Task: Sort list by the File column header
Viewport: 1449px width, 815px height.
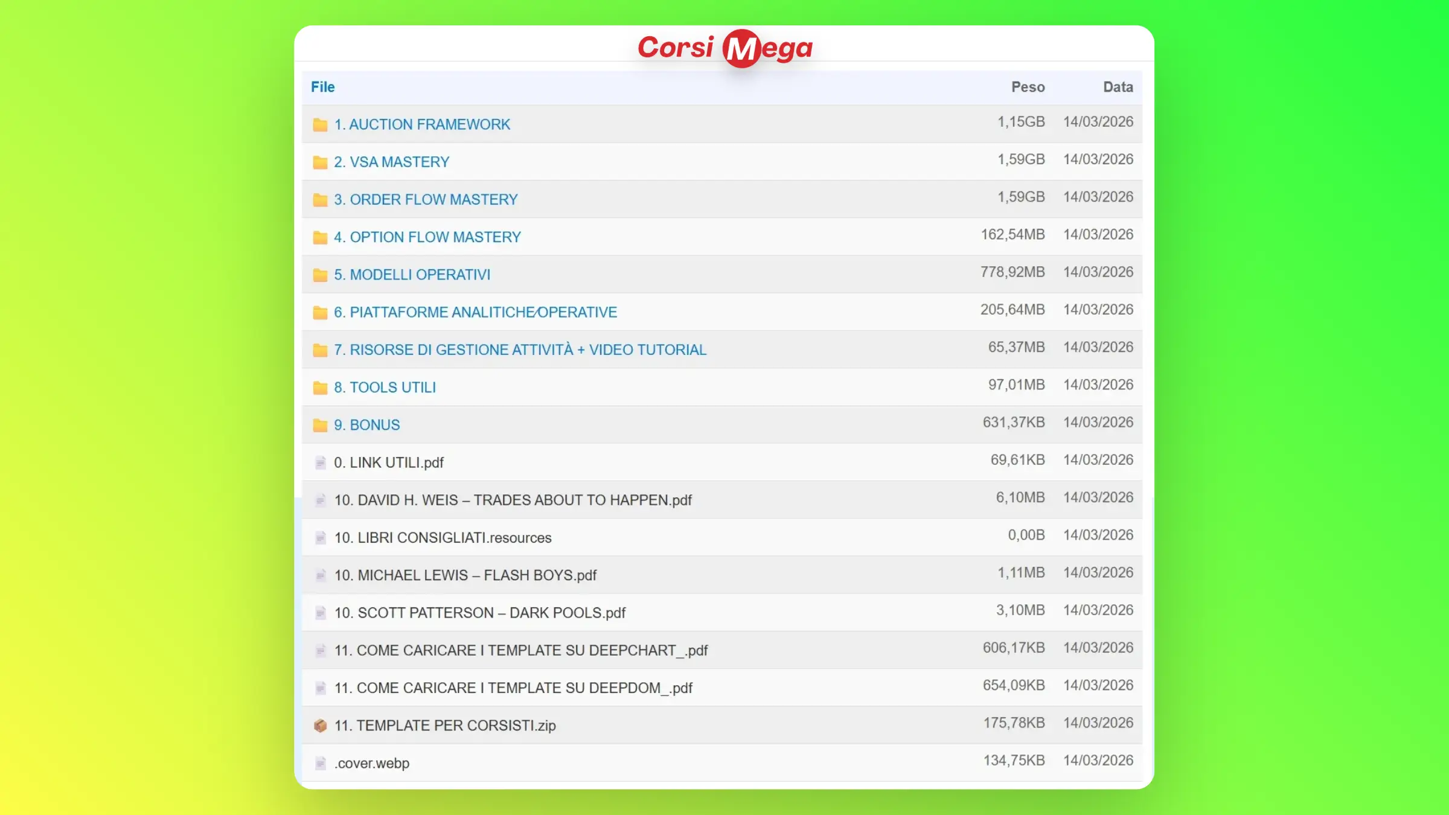Action: 322,87
